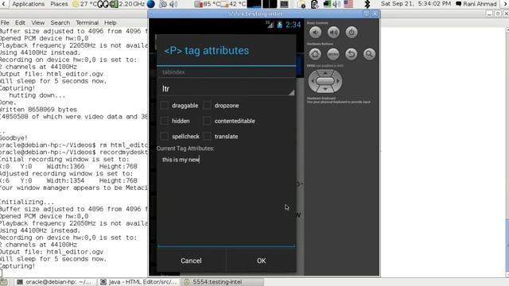Click terminal line 'Output file: html_editor.ogv' near top
The width and height of the screenshot is (509, 286).
[52, 74]
